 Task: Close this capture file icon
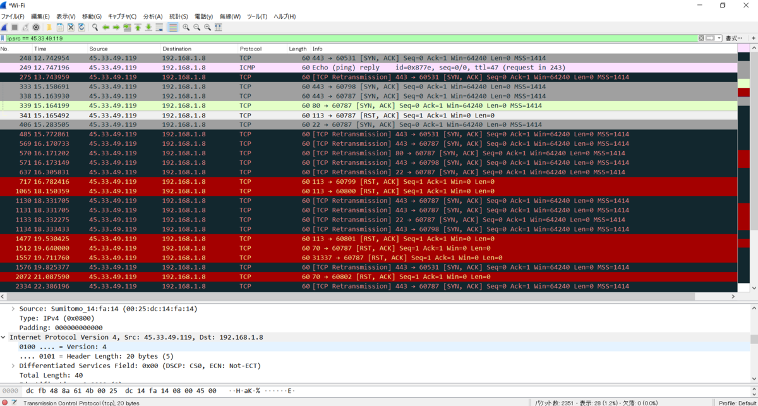[71, 27]
